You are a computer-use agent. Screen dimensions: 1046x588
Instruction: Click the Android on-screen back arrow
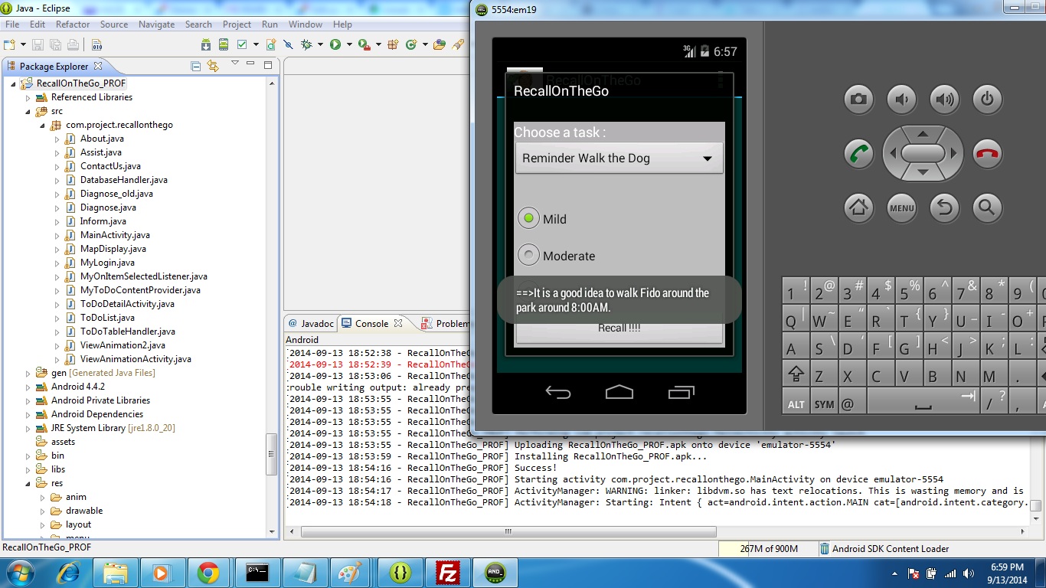[x=558, y=393]
